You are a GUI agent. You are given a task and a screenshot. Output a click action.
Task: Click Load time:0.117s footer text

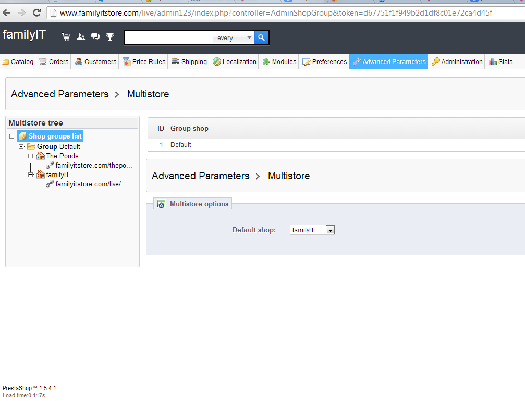[24, 395]
